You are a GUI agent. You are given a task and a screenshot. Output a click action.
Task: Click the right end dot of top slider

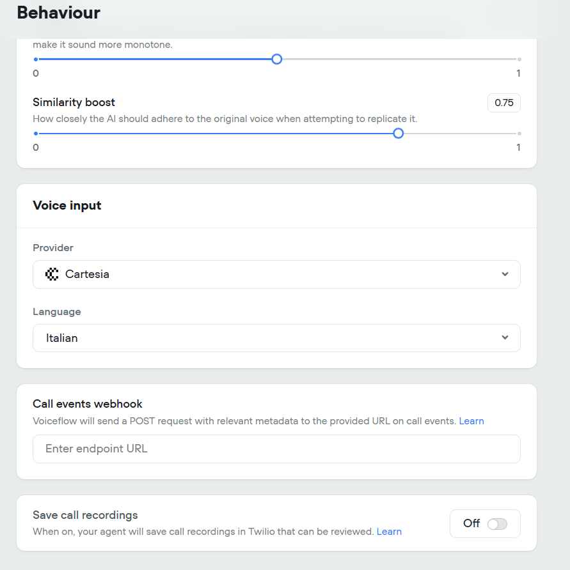point(519,59)
